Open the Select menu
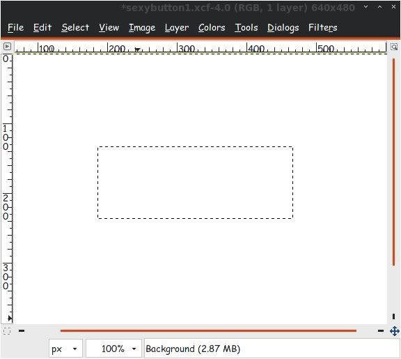The width and height of the screenshot is (401, 359). [x=75, y=27]
